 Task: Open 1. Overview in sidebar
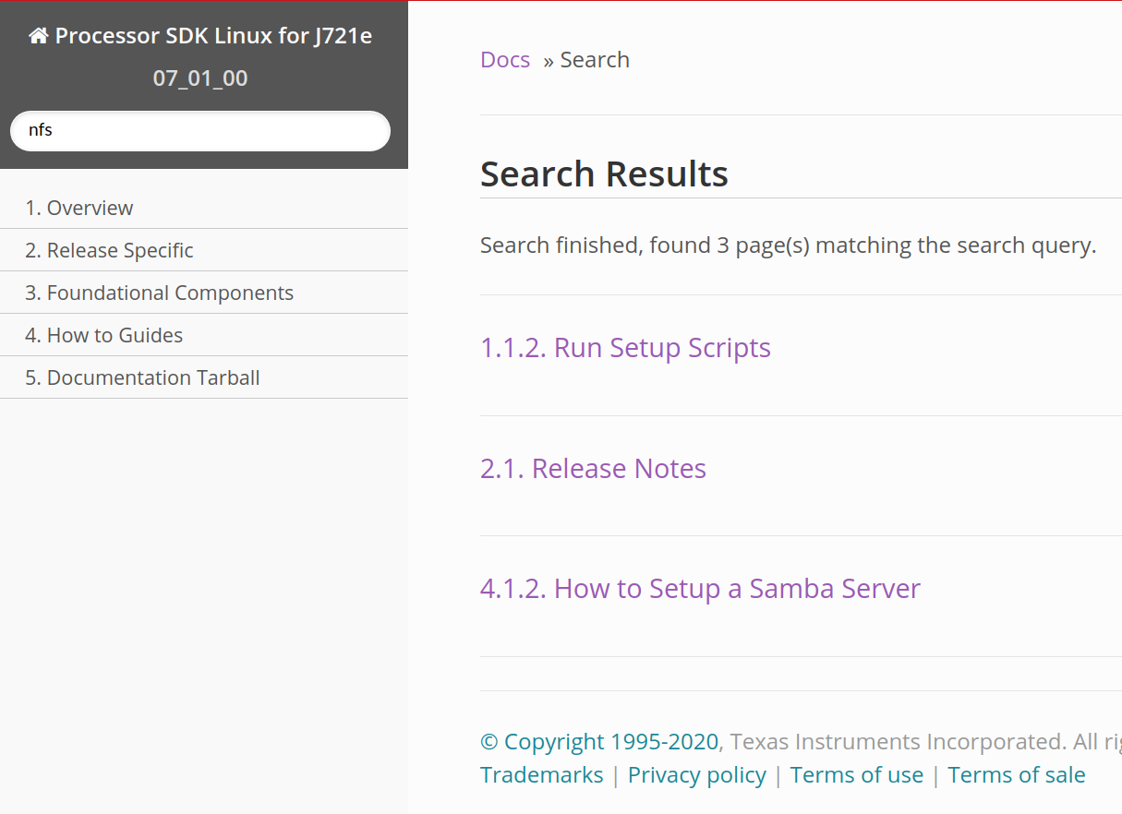pyautogui.click(x=204, y=208)
